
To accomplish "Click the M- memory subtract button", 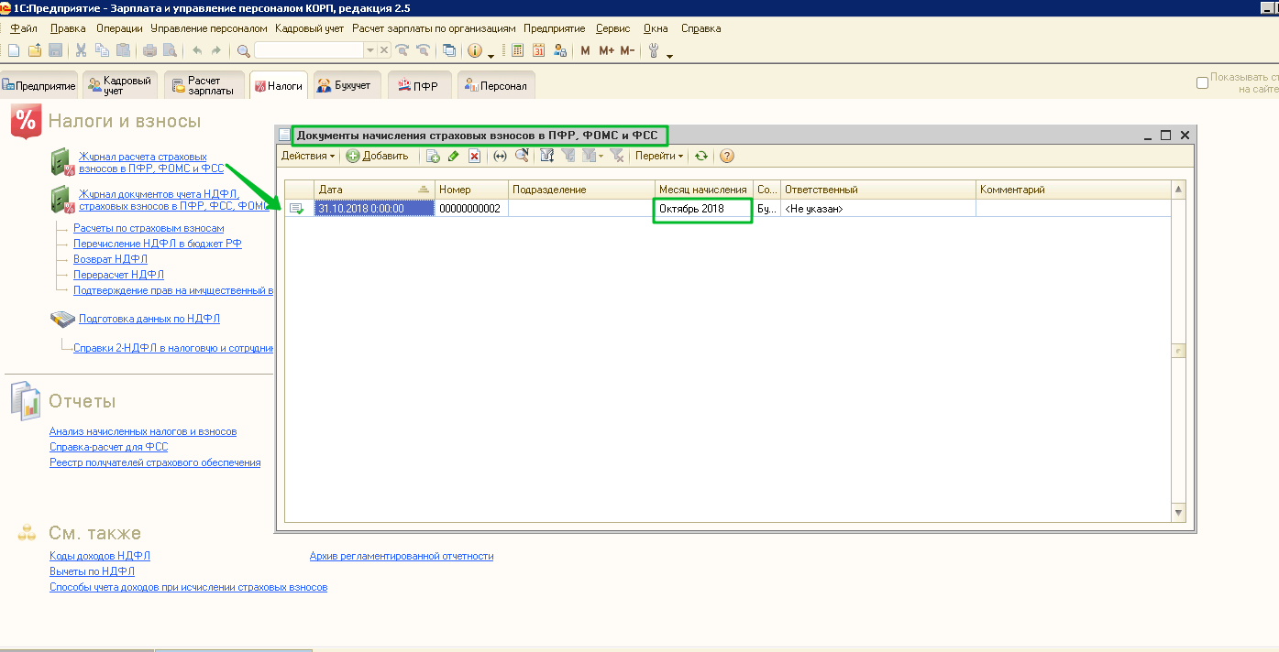I will (x=627, y=50).
